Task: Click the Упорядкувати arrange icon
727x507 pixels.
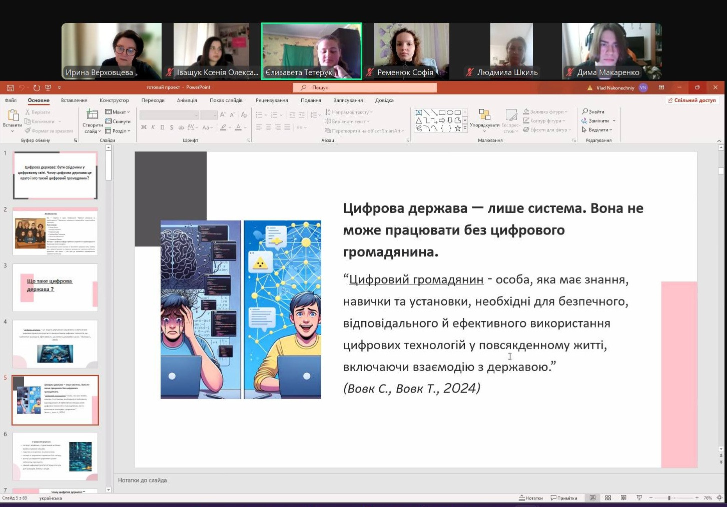Action: click(484, 115)
